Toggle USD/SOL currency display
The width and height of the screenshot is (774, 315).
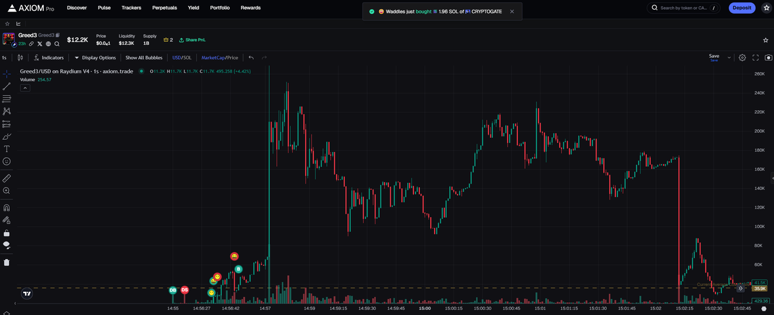182,57
